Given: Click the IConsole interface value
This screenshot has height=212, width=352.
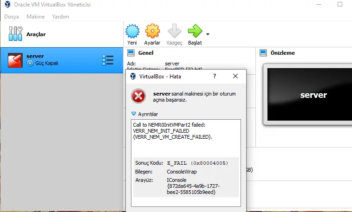Looking at the screenshot, I should 176,180.
